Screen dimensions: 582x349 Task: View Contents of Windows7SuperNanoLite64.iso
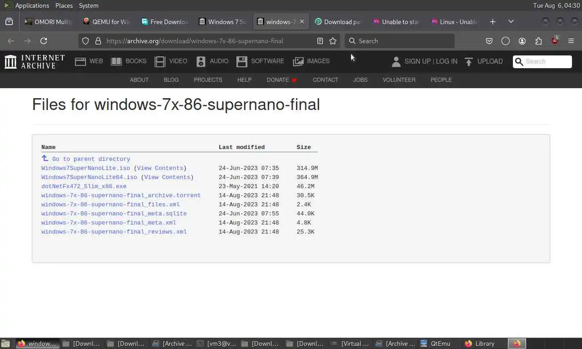coord(167,177)
